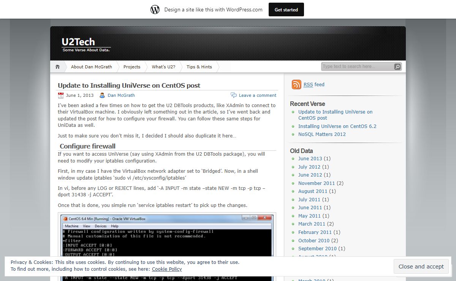Click the orange RSS feed icon
Screen dimensions: 456x281
point(296,84)
